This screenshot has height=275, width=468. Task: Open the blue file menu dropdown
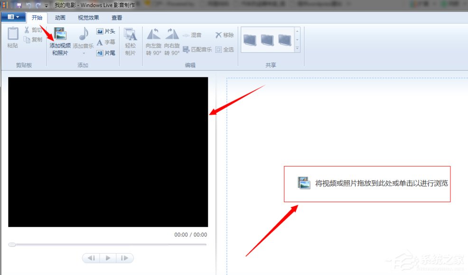13,17
